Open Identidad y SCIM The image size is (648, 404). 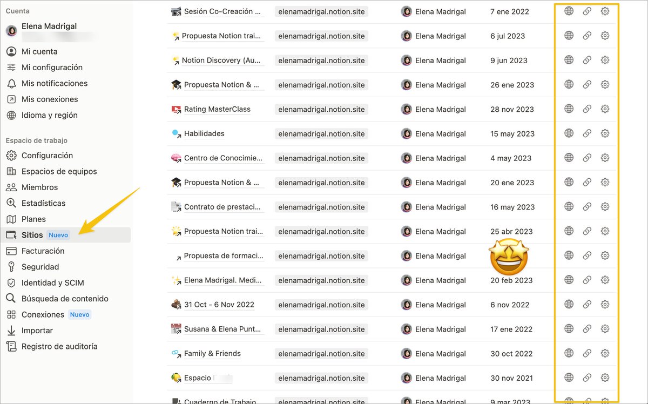[x=52, y=283]
